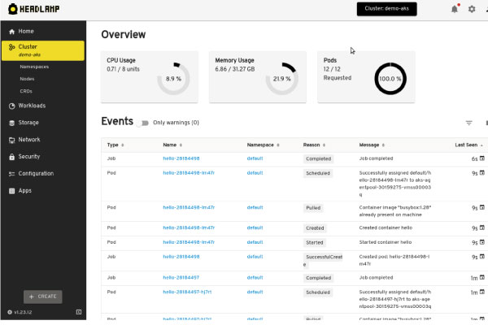
Task: Click the Cluster: demo-aks button
Action: [386, 9]
